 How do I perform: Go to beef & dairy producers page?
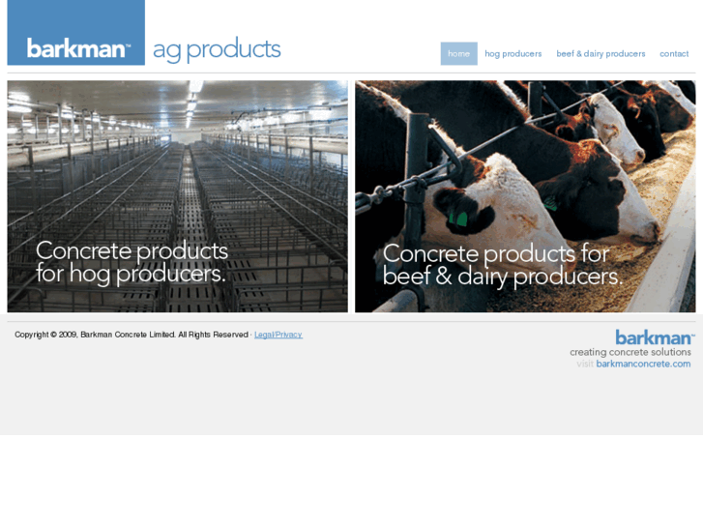600,54
